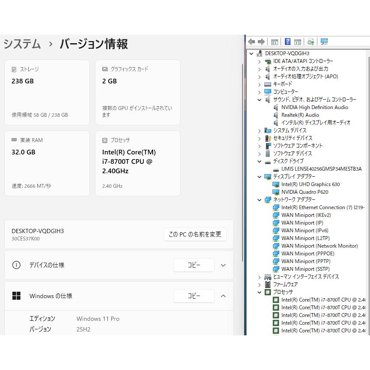Expand the キーボード node
Image resolution: width=370 pixels, height=370 pixels.
260,85
